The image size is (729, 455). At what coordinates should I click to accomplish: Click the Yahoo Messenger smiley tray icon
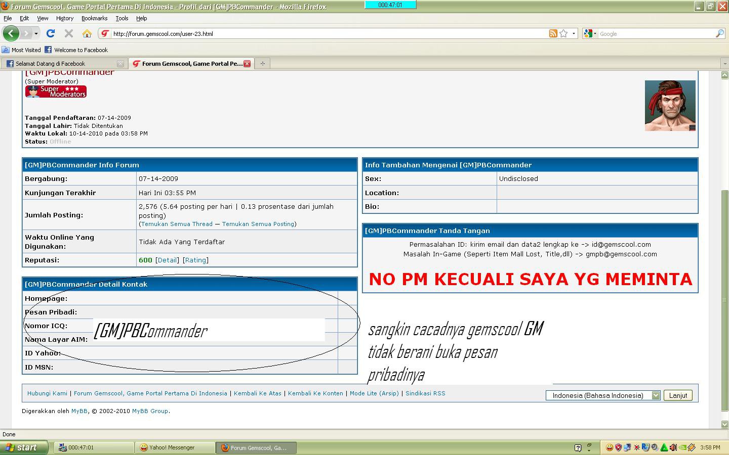609,447
